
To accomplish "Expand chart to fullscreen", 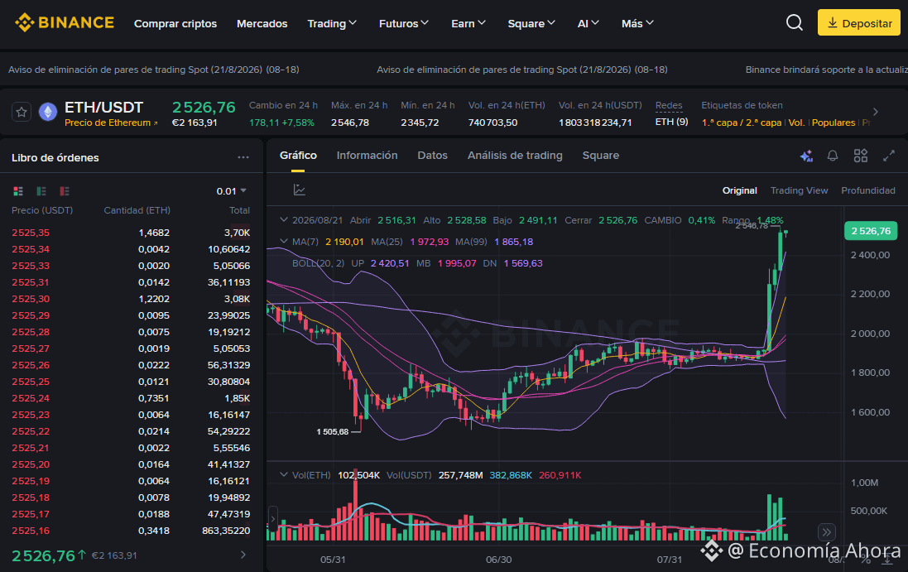I will pos(889,156).
